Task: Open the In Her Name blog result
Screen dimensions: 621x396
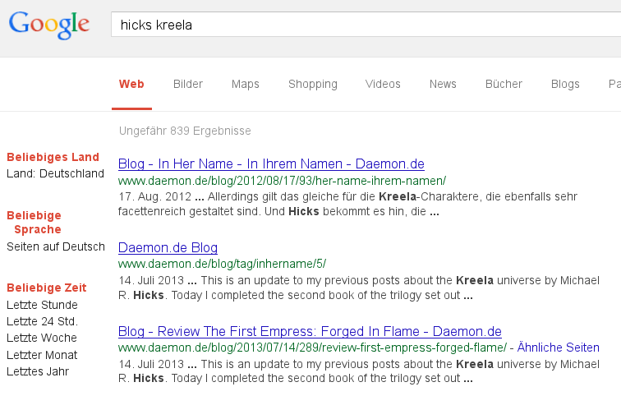Action: click(x=271, y=164)
